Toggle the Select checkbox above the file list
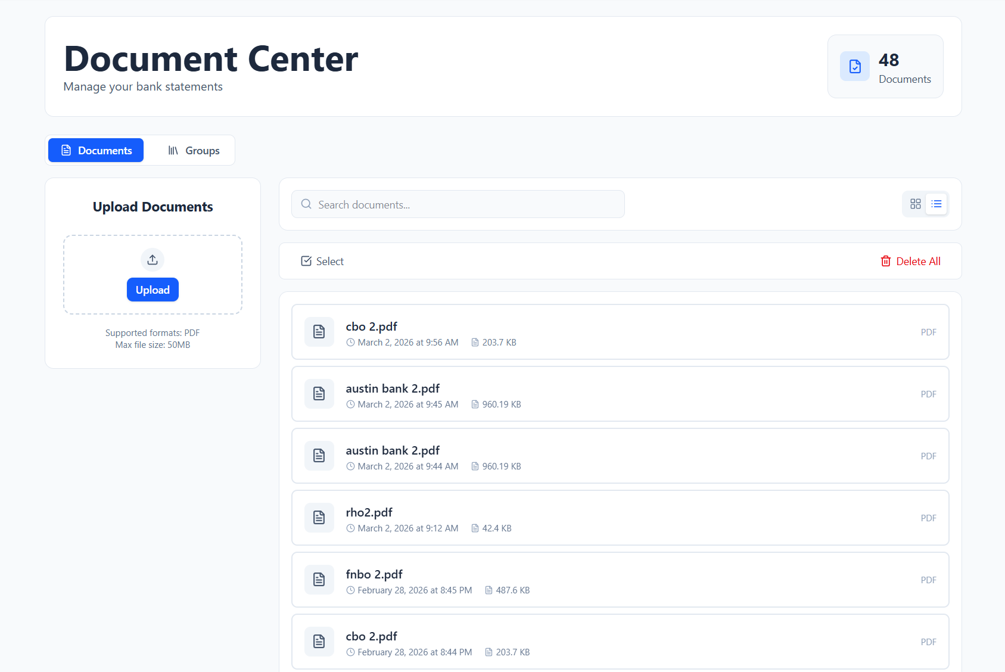 306,261
